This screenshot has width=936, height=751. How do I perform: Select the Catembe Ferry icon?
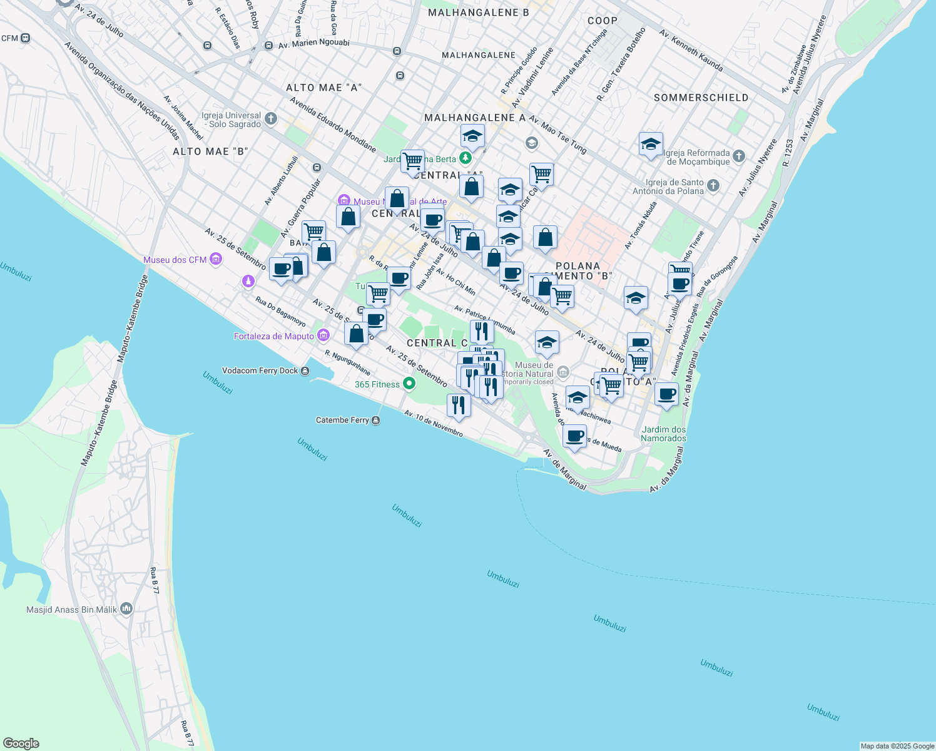[375, 420]
